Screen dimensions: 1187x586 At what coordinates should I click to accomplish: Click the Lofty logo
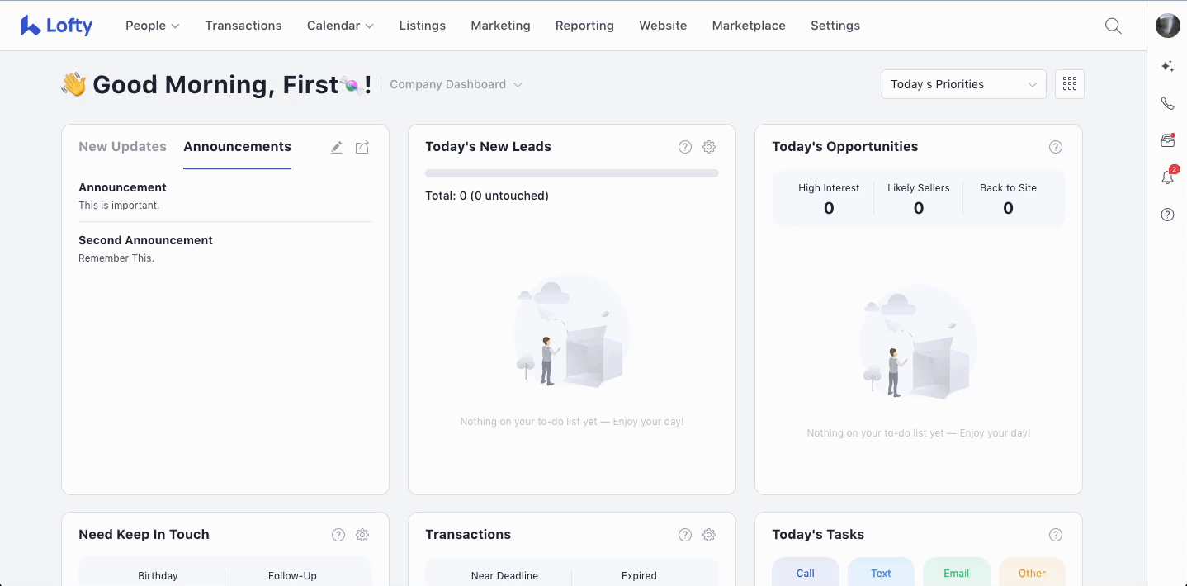coord(56,26)
